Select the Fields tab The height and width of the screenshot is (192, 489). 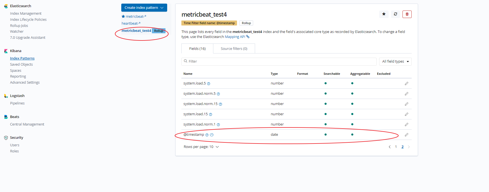pos(197,49)
